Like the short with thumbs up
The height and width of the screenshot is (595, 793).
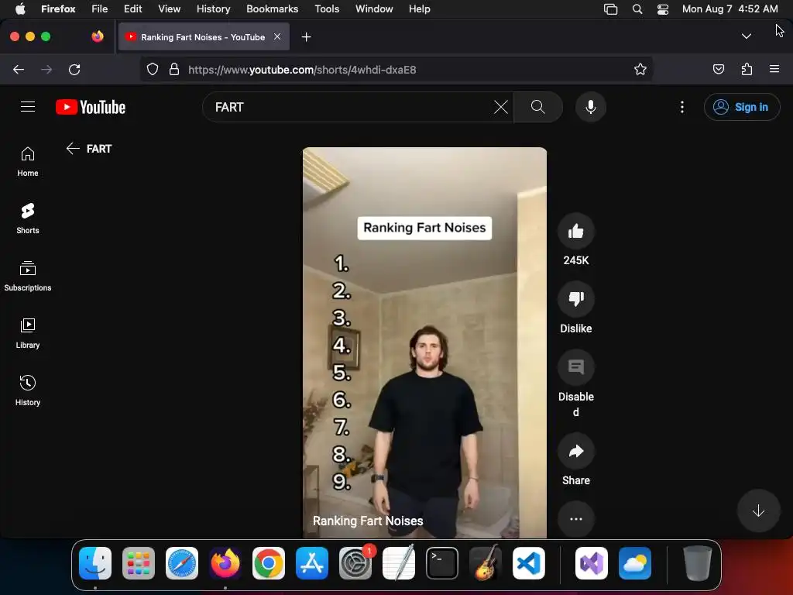(x=575, y=232)
